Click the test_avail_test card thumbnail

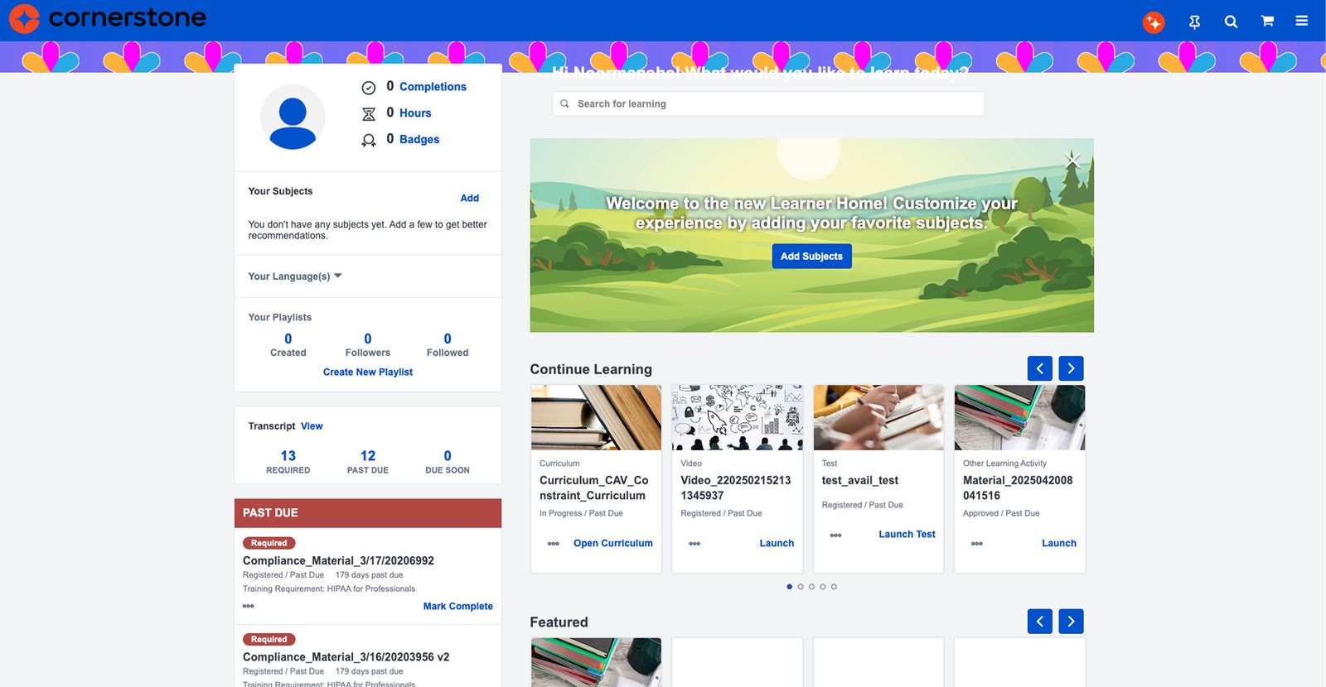(x=878, y=417)
